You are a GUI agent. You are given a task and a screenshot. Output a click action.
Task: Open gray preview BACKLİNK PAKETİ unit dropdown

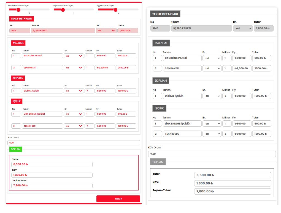(212, 58)
